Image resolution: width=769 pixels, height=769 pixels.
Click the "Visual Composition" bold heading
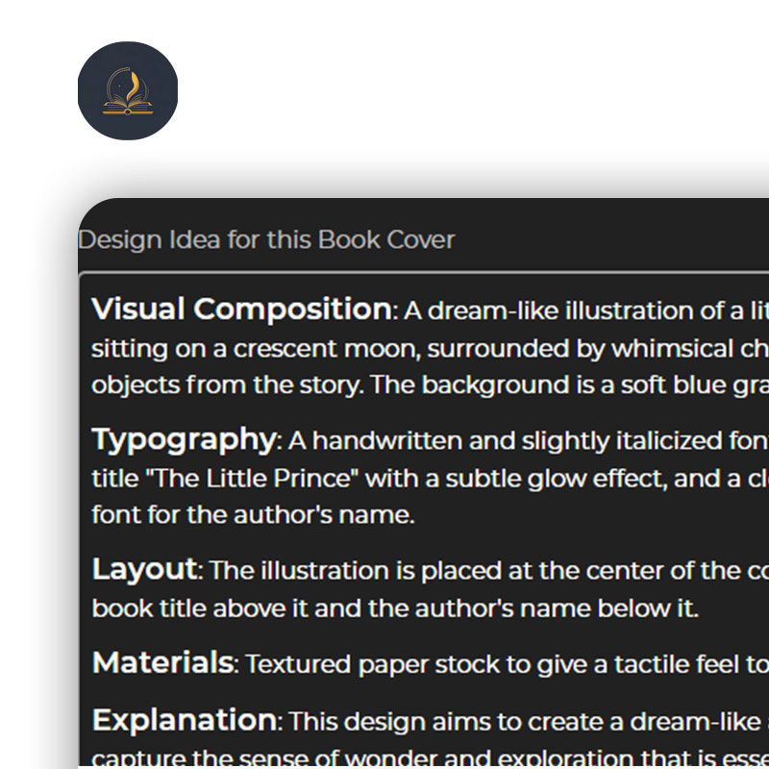[x=242, y=309]
